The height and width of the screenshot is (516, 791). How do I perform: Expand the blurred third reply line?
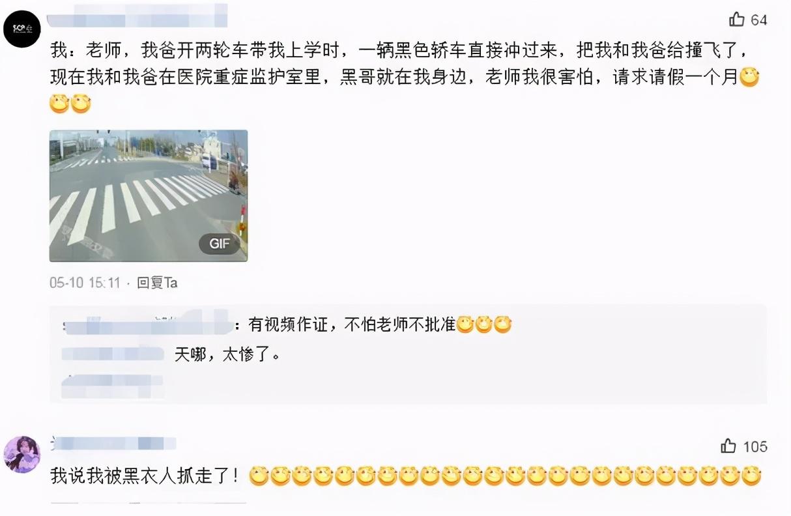click(x=113, y=386)
